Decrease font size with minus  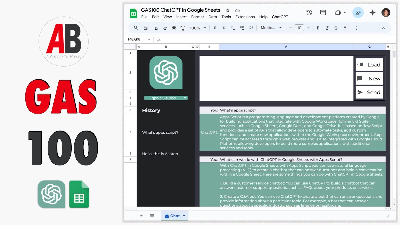290,28
